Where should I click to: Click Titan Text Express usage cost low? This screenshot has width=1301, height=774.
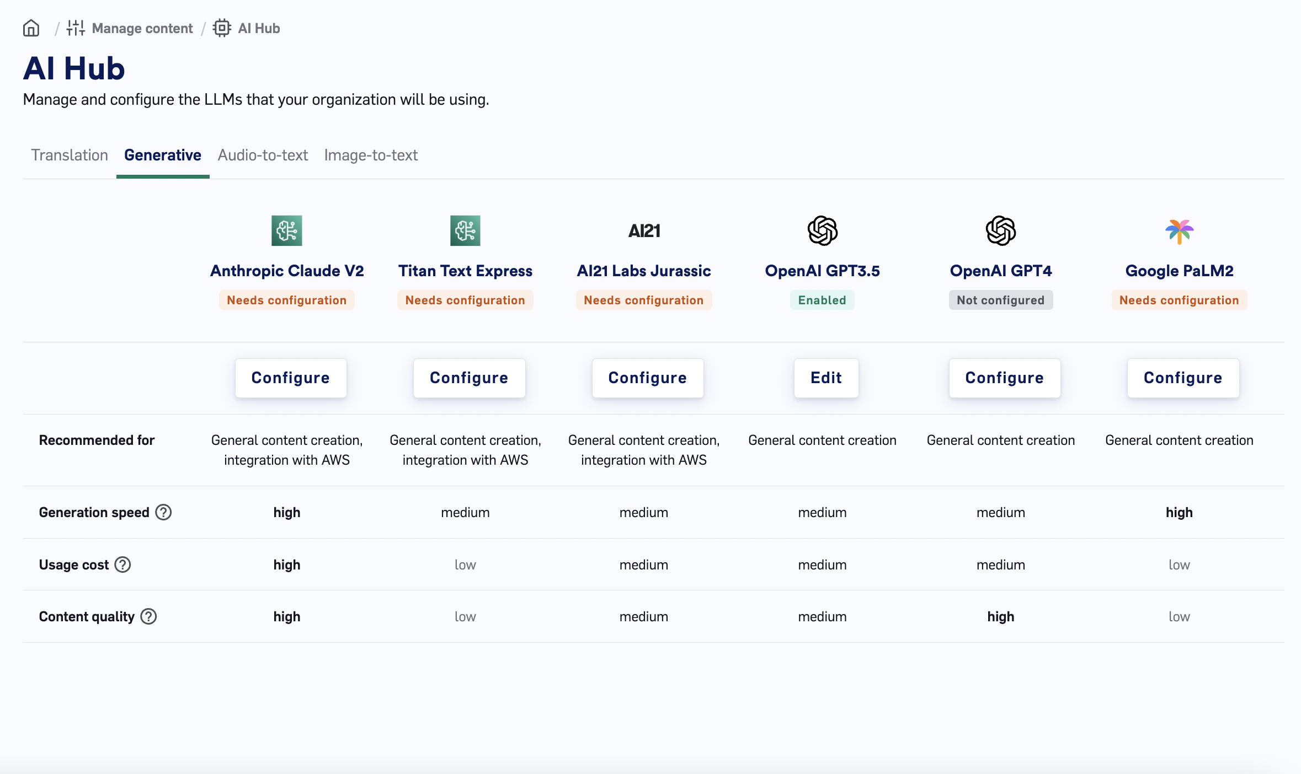[465, 565]
